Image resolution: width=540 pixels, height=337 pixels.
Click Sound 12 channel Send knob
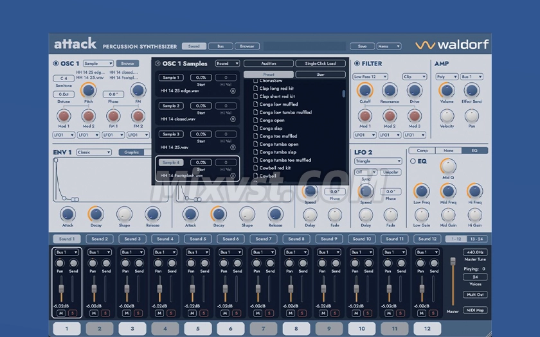tap(434, 263)
